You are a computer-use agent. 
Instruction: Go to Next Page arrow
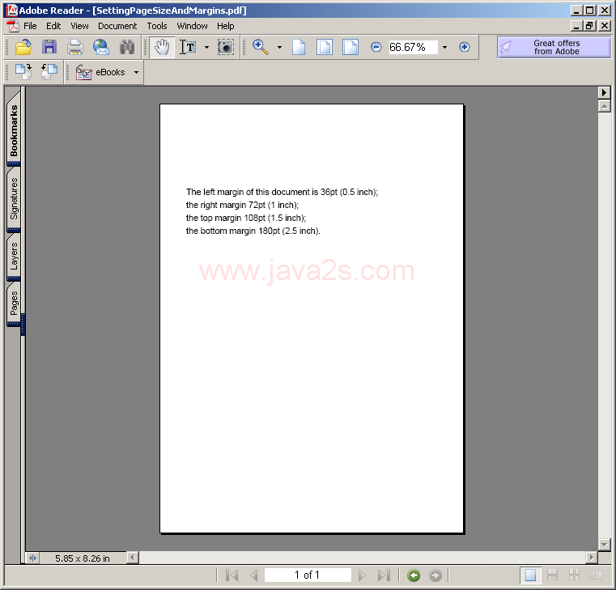point(362,575)
